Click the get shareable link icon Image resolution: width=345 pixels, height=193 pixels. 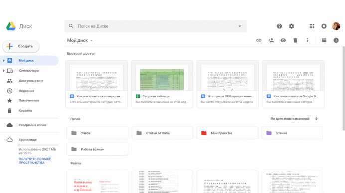click(259, 40)
